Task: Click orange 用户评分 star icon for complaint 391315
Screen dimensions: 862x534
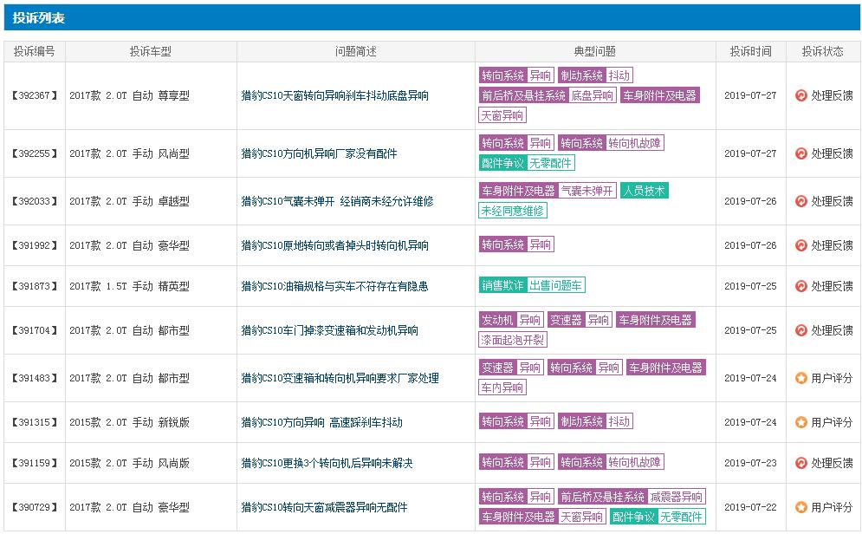Action: click(x=801, y=422)
